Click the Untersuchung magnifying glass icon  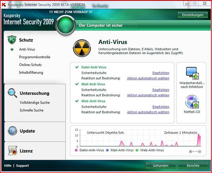point(12,93)
